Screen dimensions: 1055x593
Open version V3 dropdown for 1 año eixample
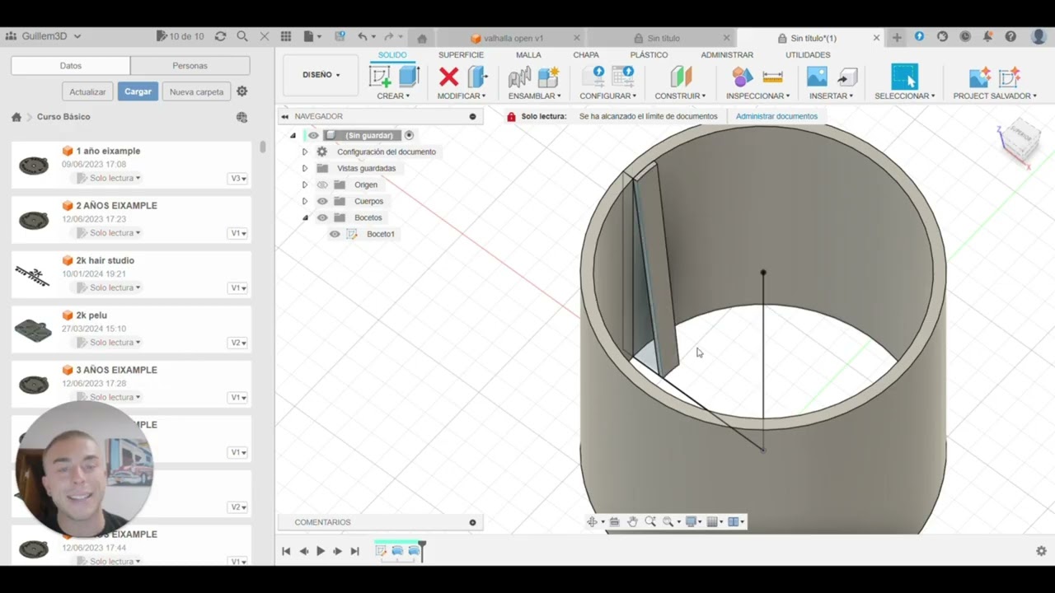tap(238, 179)
